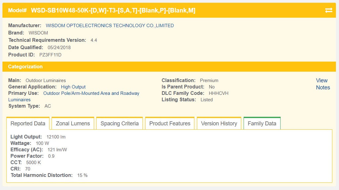339x190 pixels.
Task: Open the Wisdom Optoelectronics Technology manufacturer link
Action: [x=110, y=25]
